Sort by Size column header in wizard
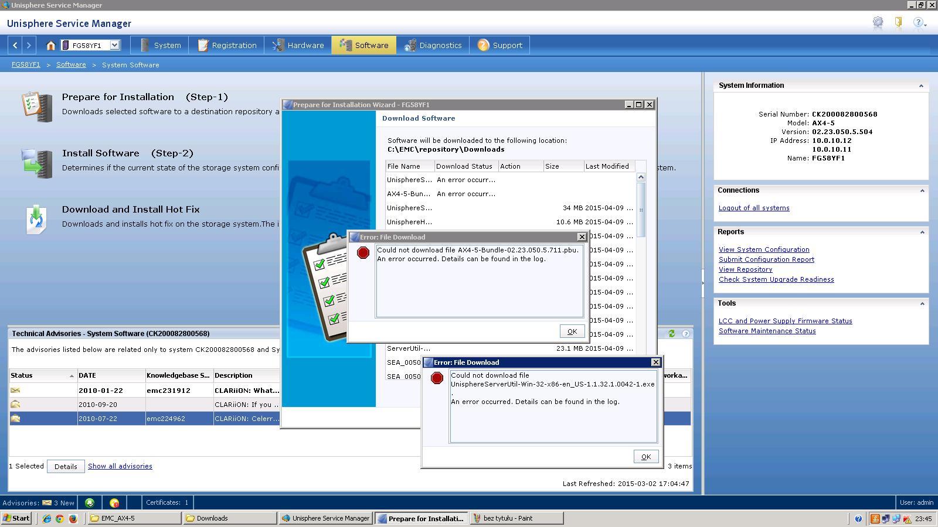The image size is (938, 527). (x=563, y=166)
